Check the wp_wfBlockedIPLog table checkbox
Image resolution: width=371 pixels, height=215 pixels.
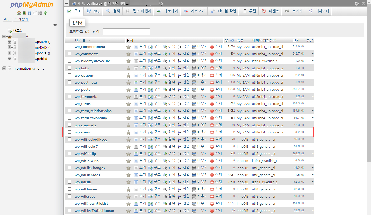[x=70, y=139]
